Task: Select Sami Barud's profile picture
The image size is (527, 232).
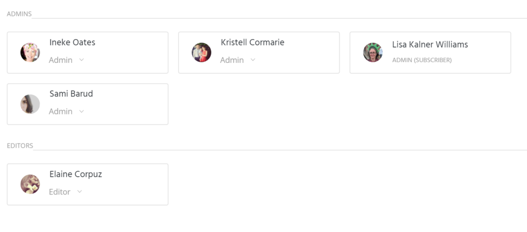Action: 30,104
